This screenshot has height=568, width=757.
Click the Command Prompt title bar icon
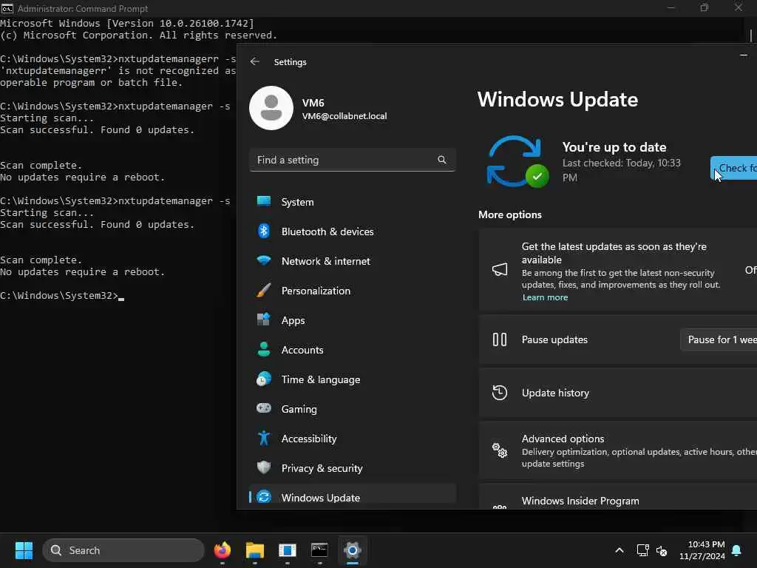[x=7, y=8]
